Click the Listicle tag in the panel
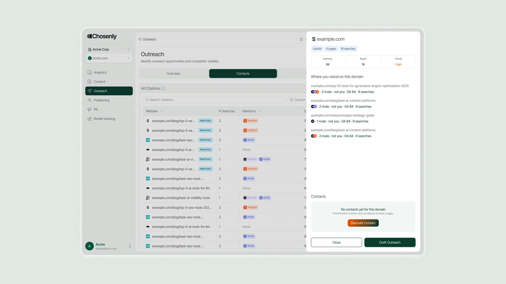 317,49
